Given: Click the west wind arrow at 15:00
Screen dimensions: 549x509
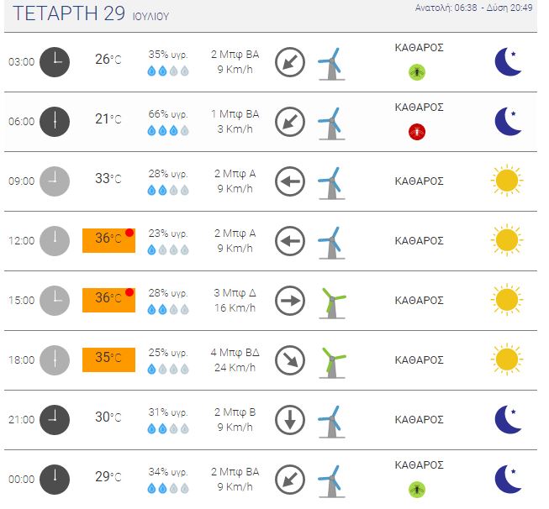Looking at the screenshot, I should [x=290, y=301].
